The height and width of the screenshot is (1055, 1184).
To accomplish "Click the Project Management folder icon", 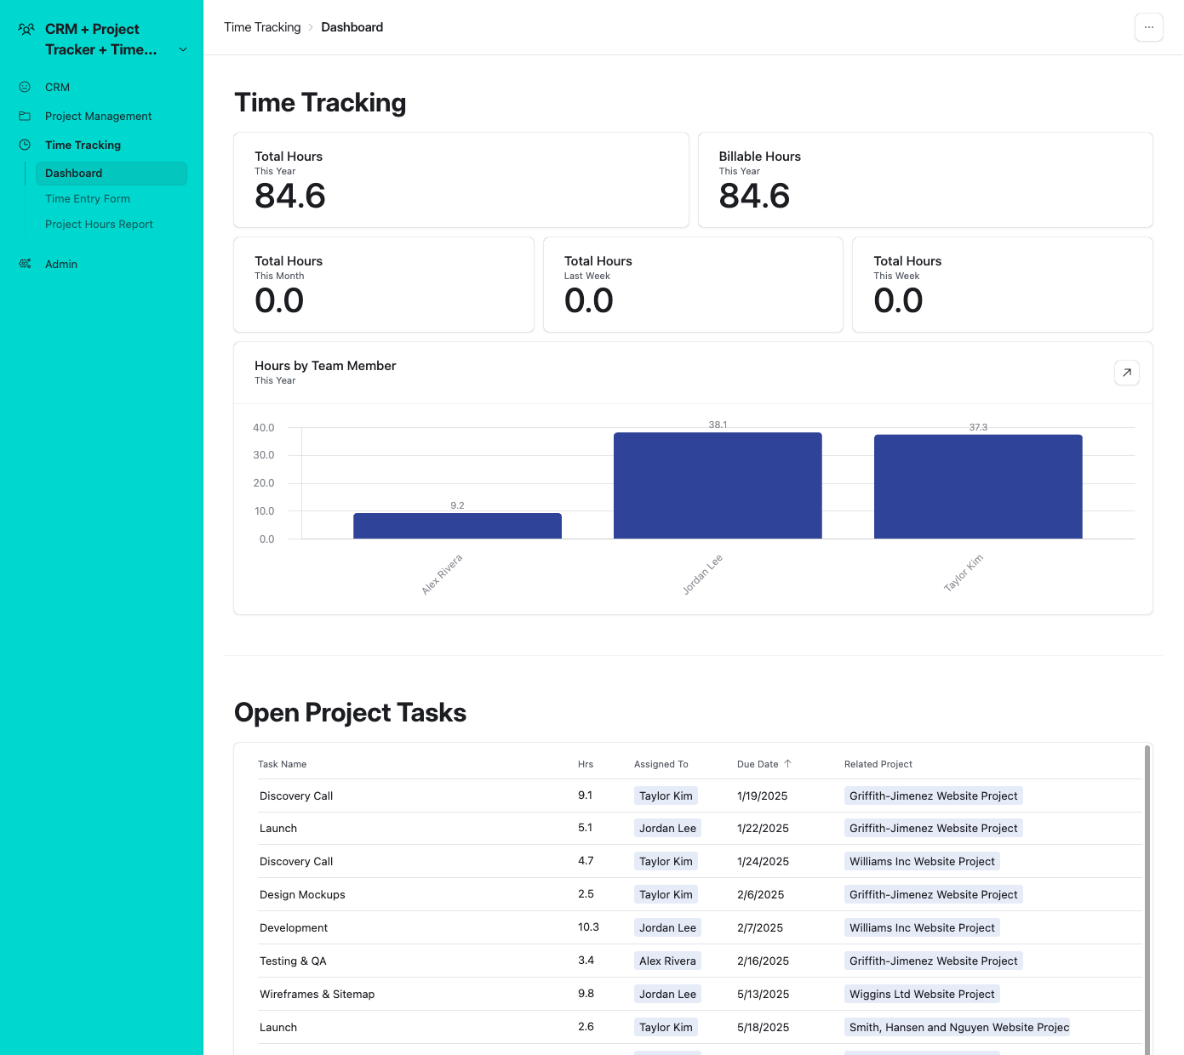I will (x=24, y=116).
